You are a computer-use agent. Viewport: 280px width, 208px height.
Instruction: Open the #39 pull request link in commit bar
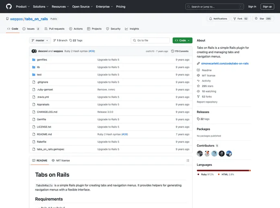pos(92,51)
